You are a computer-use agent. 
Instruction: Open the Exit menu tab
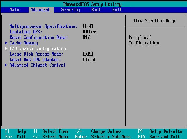pos(117,10)
